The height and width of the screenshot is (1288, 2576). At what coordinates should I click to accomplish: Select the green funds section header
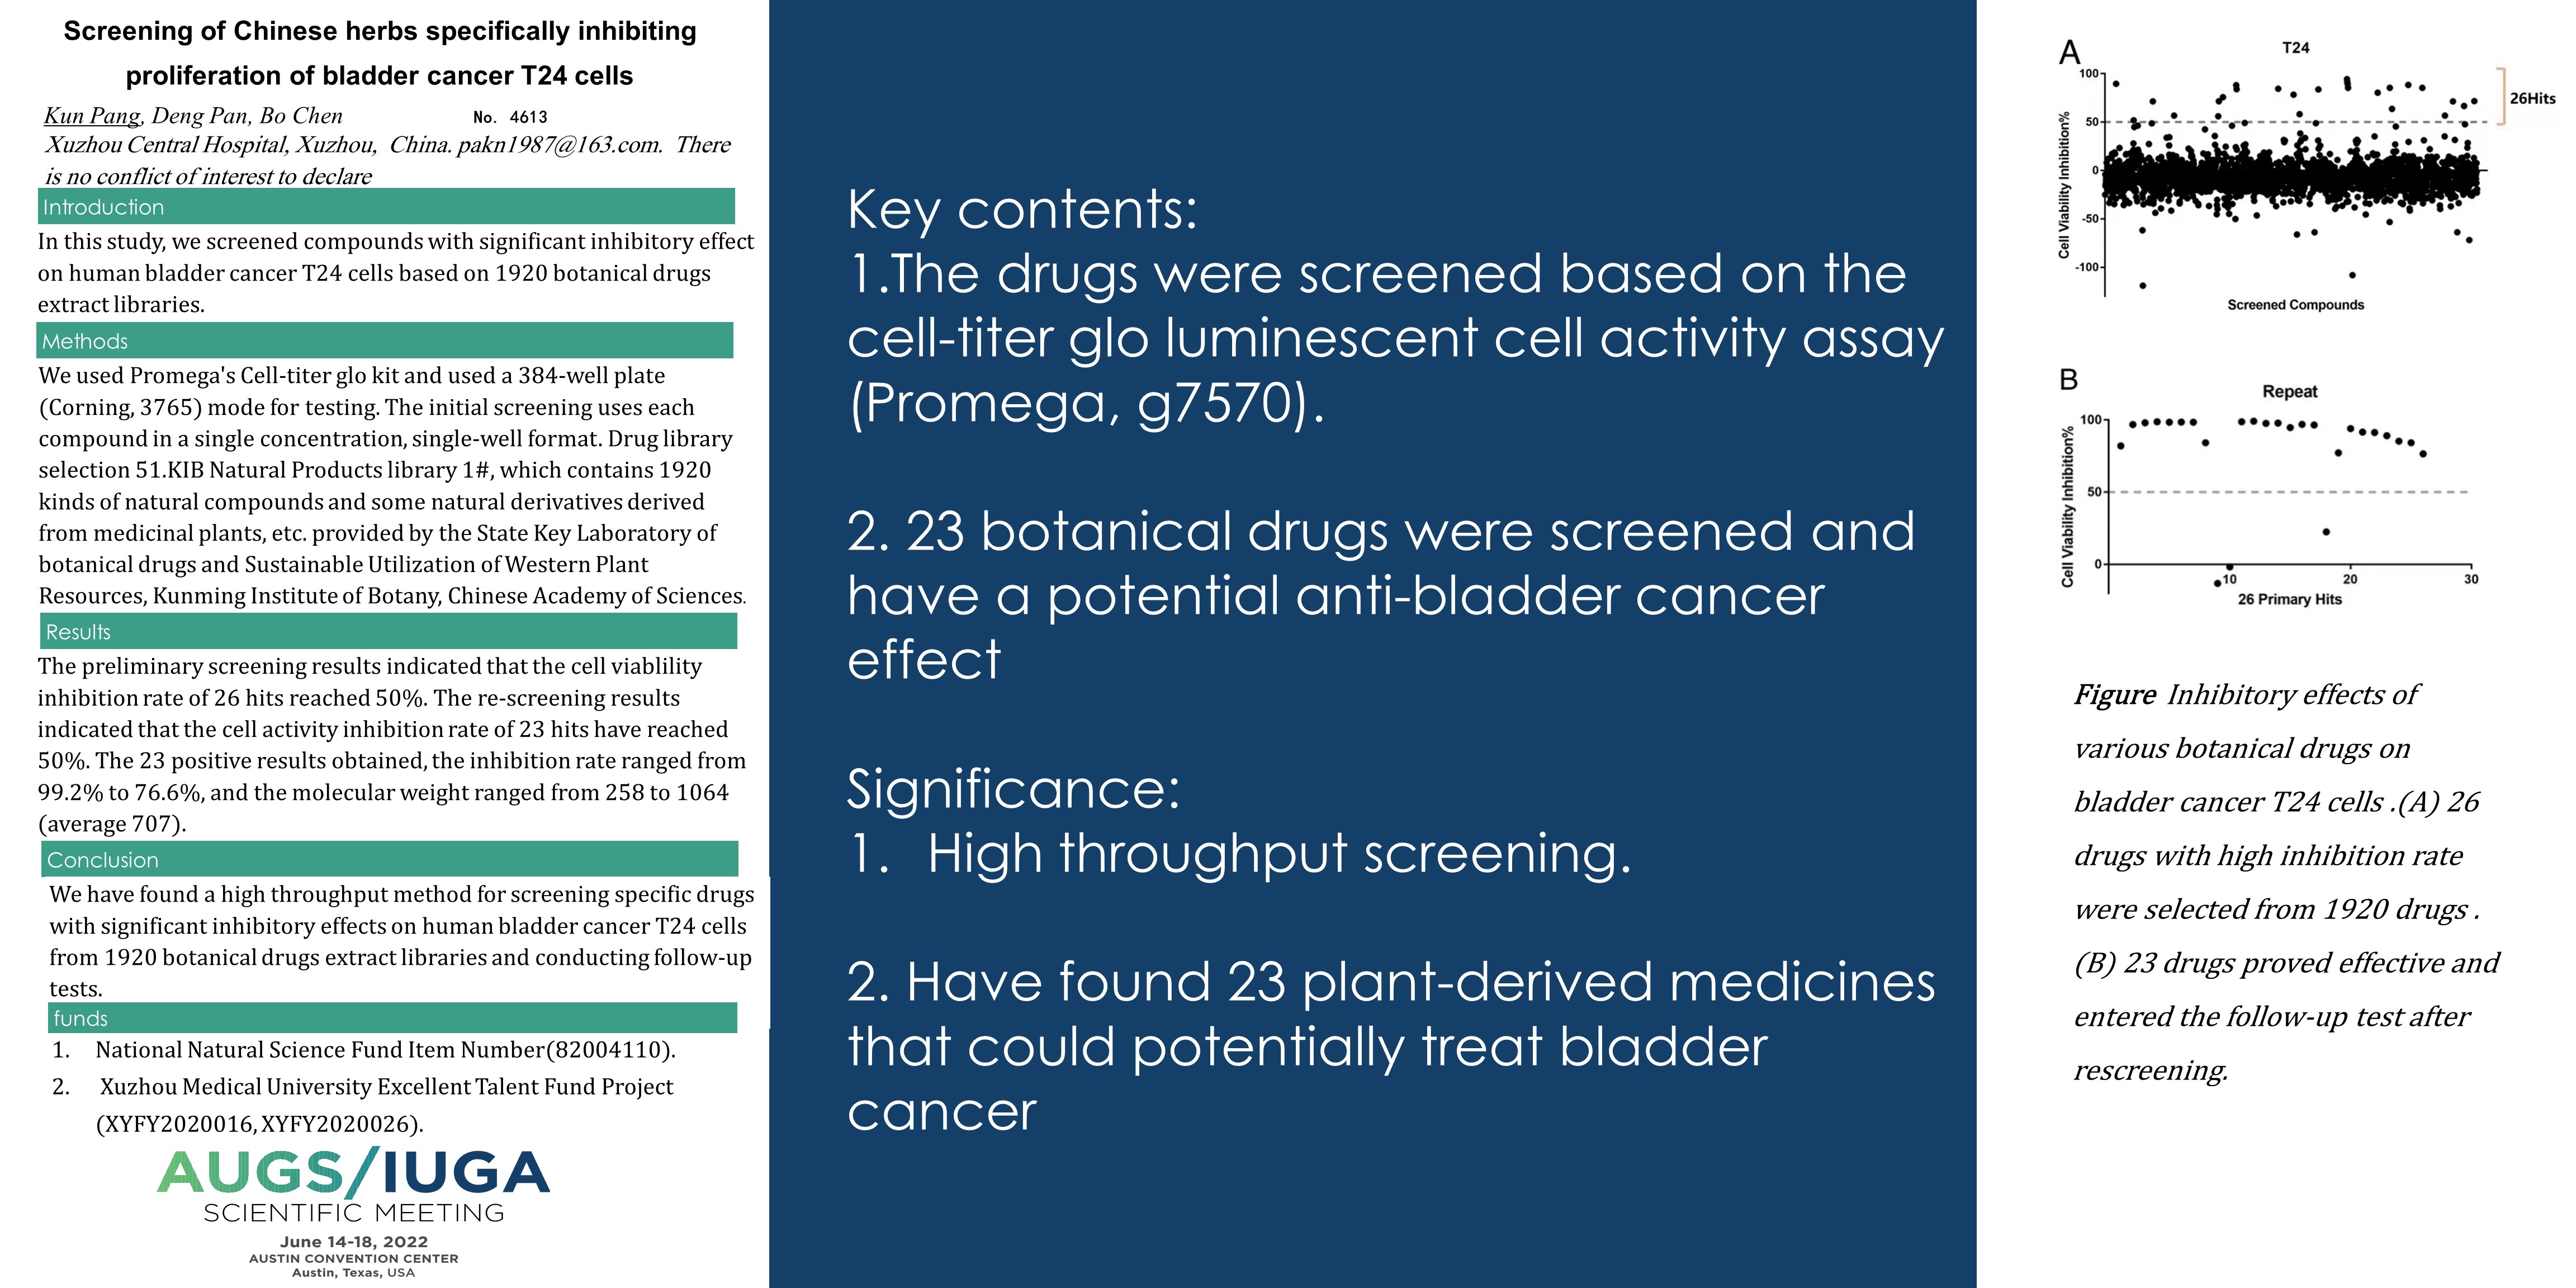coord(392,1018)
